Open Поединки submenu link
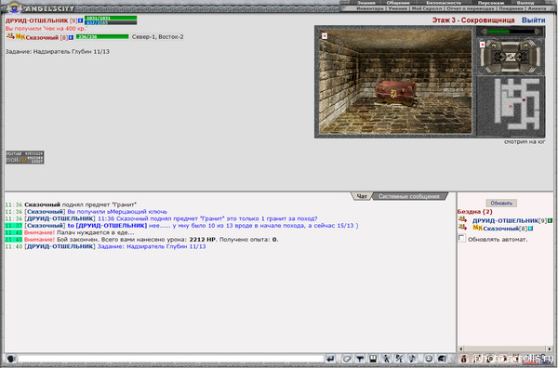Viewport: 558px width, 368px height. [511, 8]
